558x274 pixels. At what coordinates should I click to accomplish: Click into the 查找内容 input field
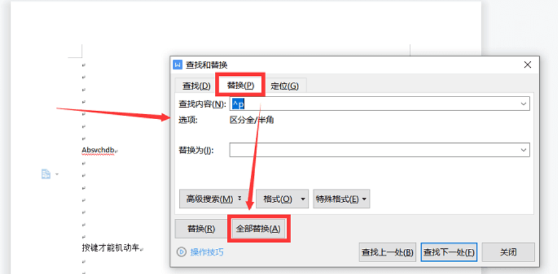[377, 103]
